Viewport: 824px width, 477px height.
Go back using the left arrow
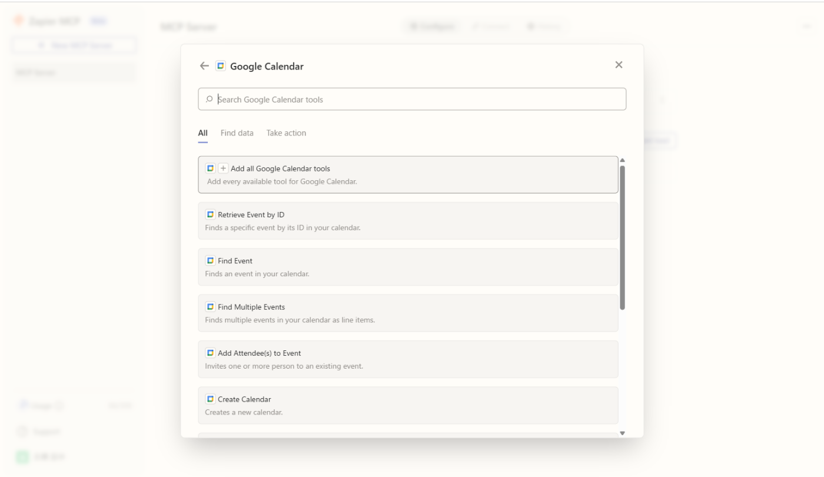(204, 66)
